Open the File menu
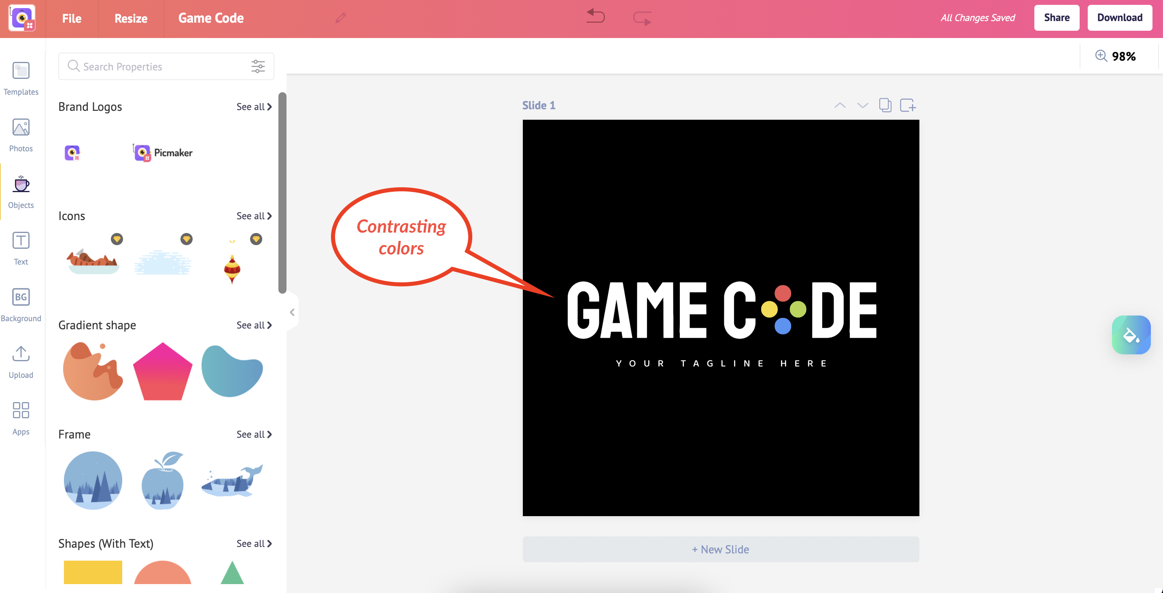Image resolution: width=1163 pixels, height=593 pixels. [70, 17]
